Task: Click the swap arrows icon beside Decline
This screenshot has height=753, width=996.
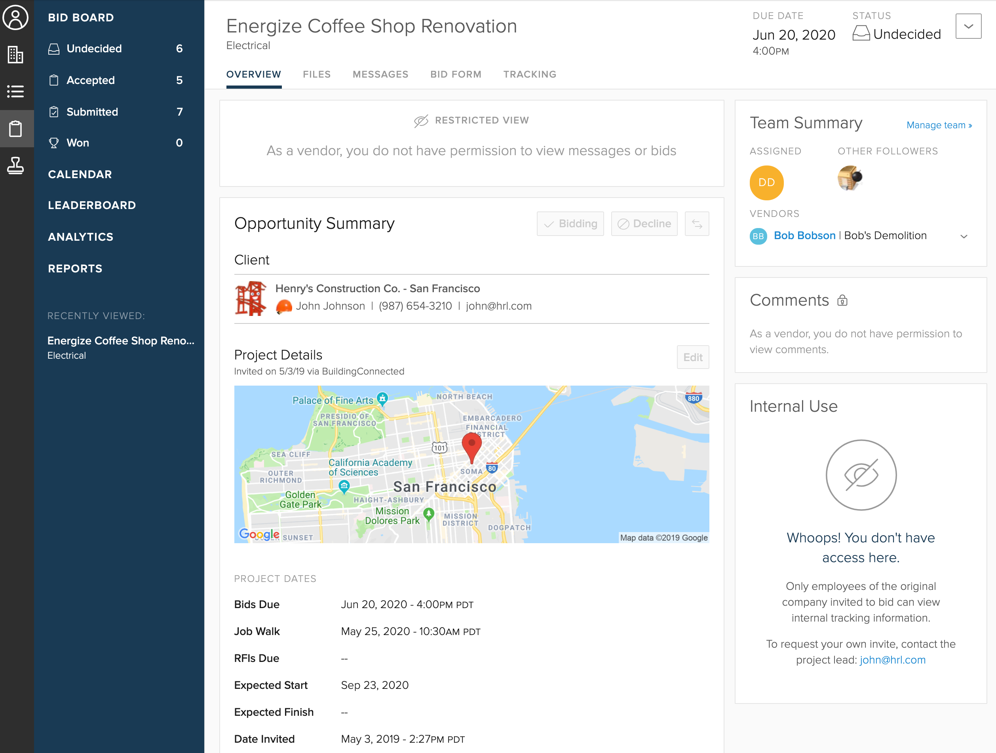Action: [x=697, y=224]
